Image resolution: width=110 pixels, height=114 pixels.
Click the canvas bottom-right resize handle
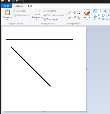coord(86,112)
